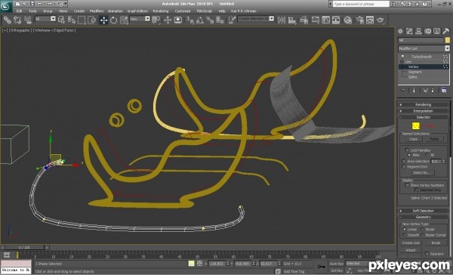This screenshot has width=453, height=275.
Task: Toggle the Mirror tool icon
Action: pyautogui.click(x=282, y=20)
